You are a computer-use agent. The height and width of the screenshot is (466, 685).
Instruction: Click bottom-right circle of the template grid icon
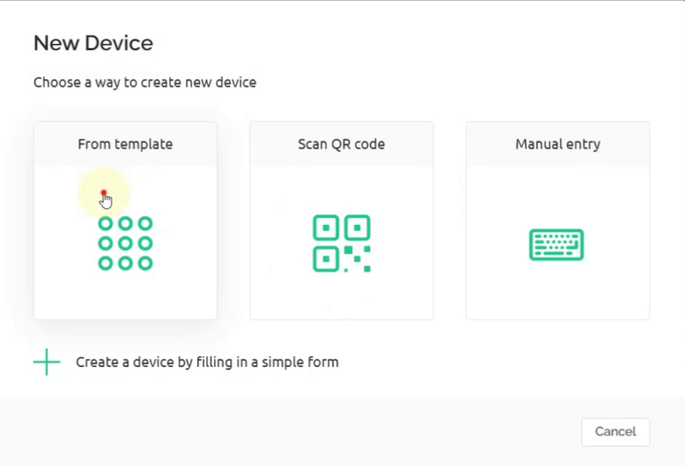point(145,263)
